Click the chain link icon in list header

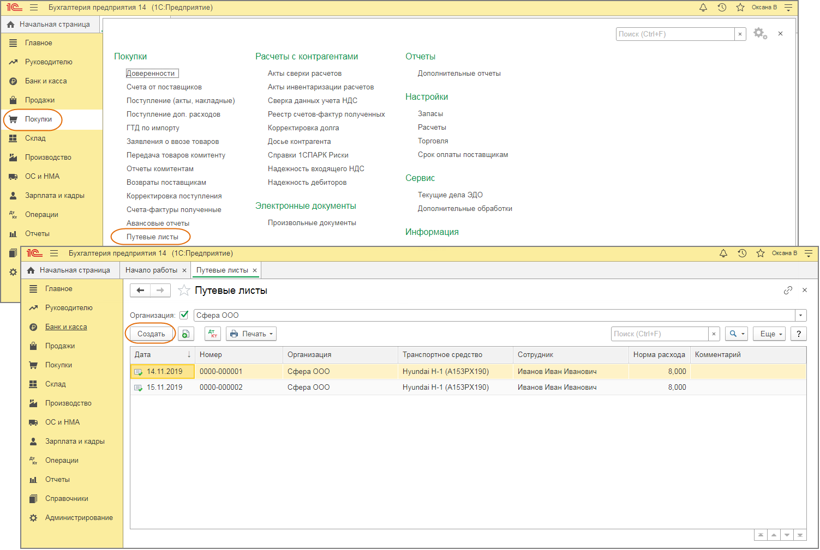tap(788, 291)
